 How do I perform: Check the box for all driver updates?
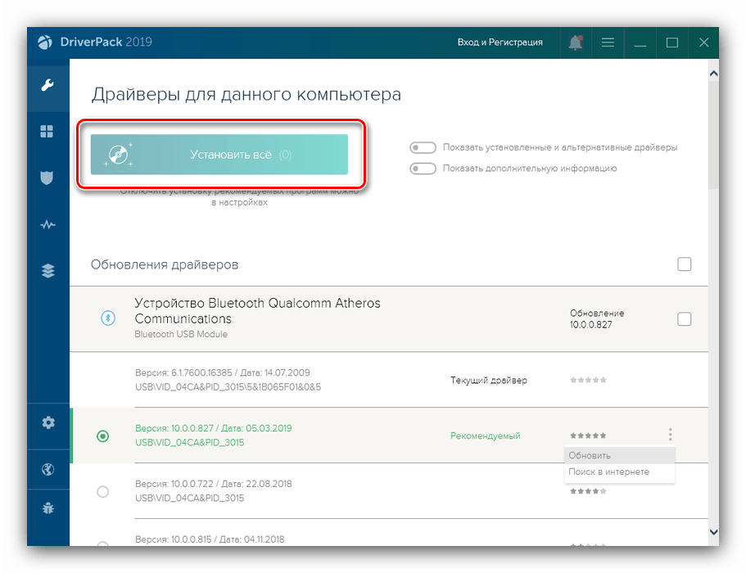tap(685, 264)
